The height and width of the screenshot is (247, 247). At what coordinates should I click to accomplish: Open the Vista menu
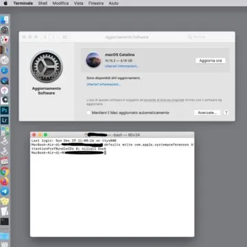click(78, 3)
